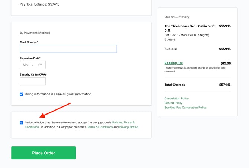Uncheck the policies acknowledgment checkbox

point(22,122)
